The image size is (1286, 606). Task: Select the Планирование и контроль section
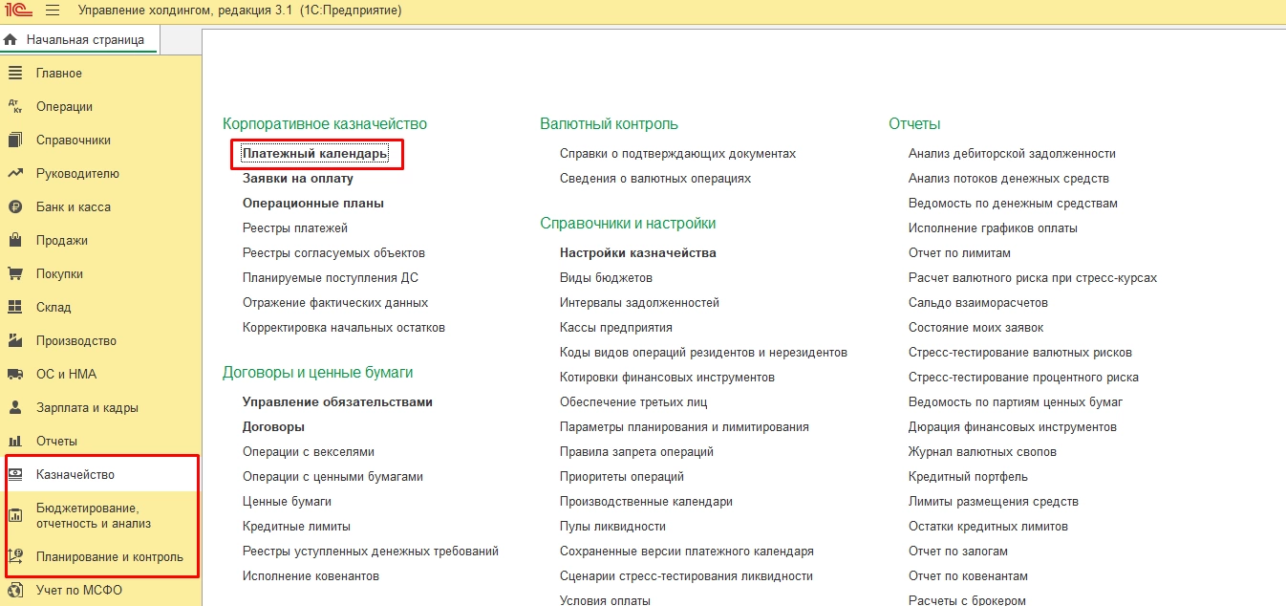[x=110, y=557]
